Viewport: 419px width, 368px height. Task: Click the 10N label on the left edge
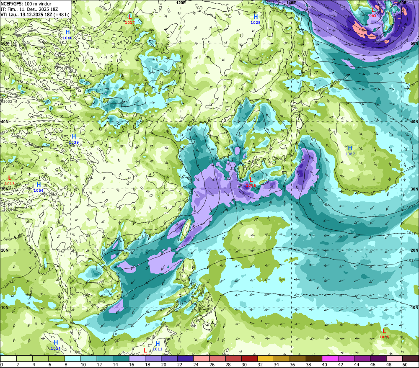5,308
